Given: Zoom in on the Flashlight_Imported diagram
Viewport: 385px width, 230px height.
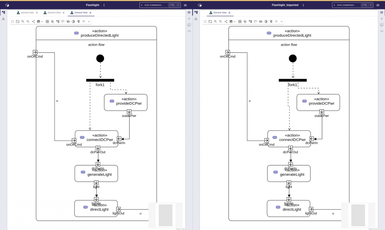Looking at the screenshot, I should [215, 22].
